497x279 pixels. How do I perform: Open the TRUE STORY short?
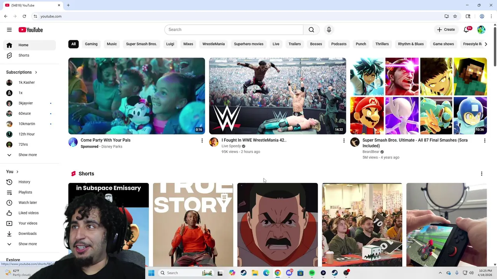[193, 225]
